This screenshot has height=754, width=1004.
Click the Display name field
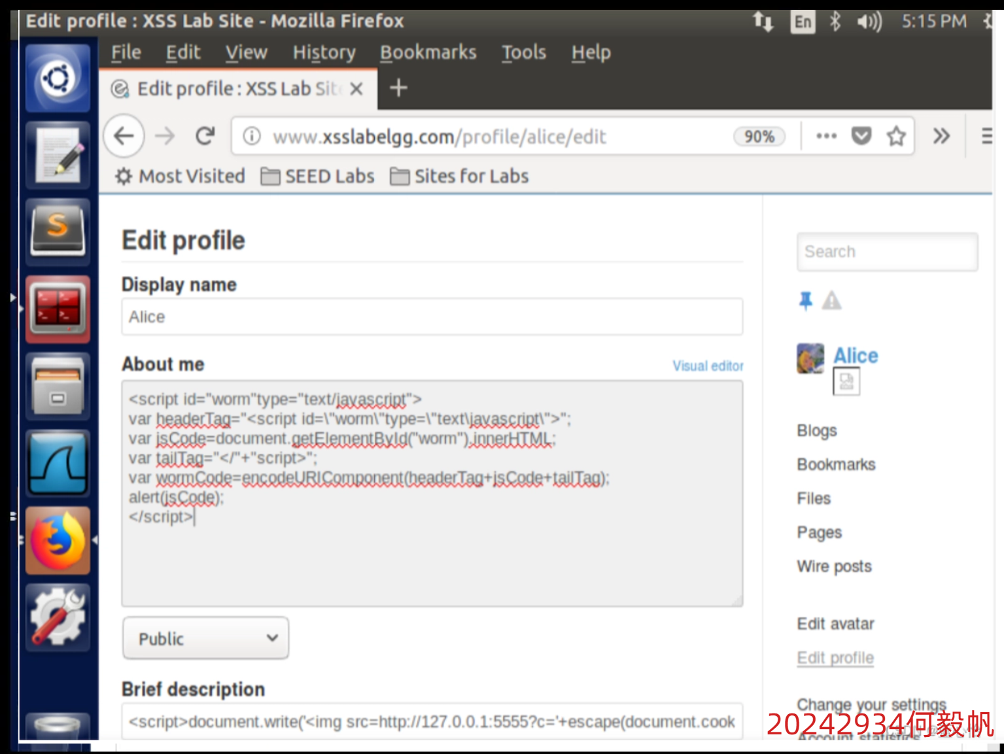pos(432,317)
